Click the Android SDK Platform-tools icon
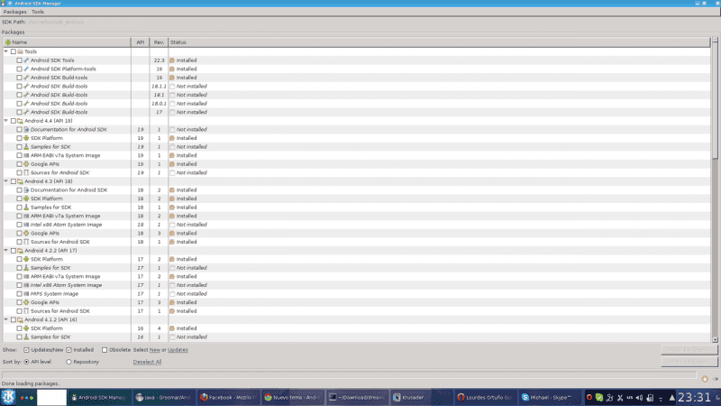Viewport: 721px width, 406px height. [x=26, y=69]
